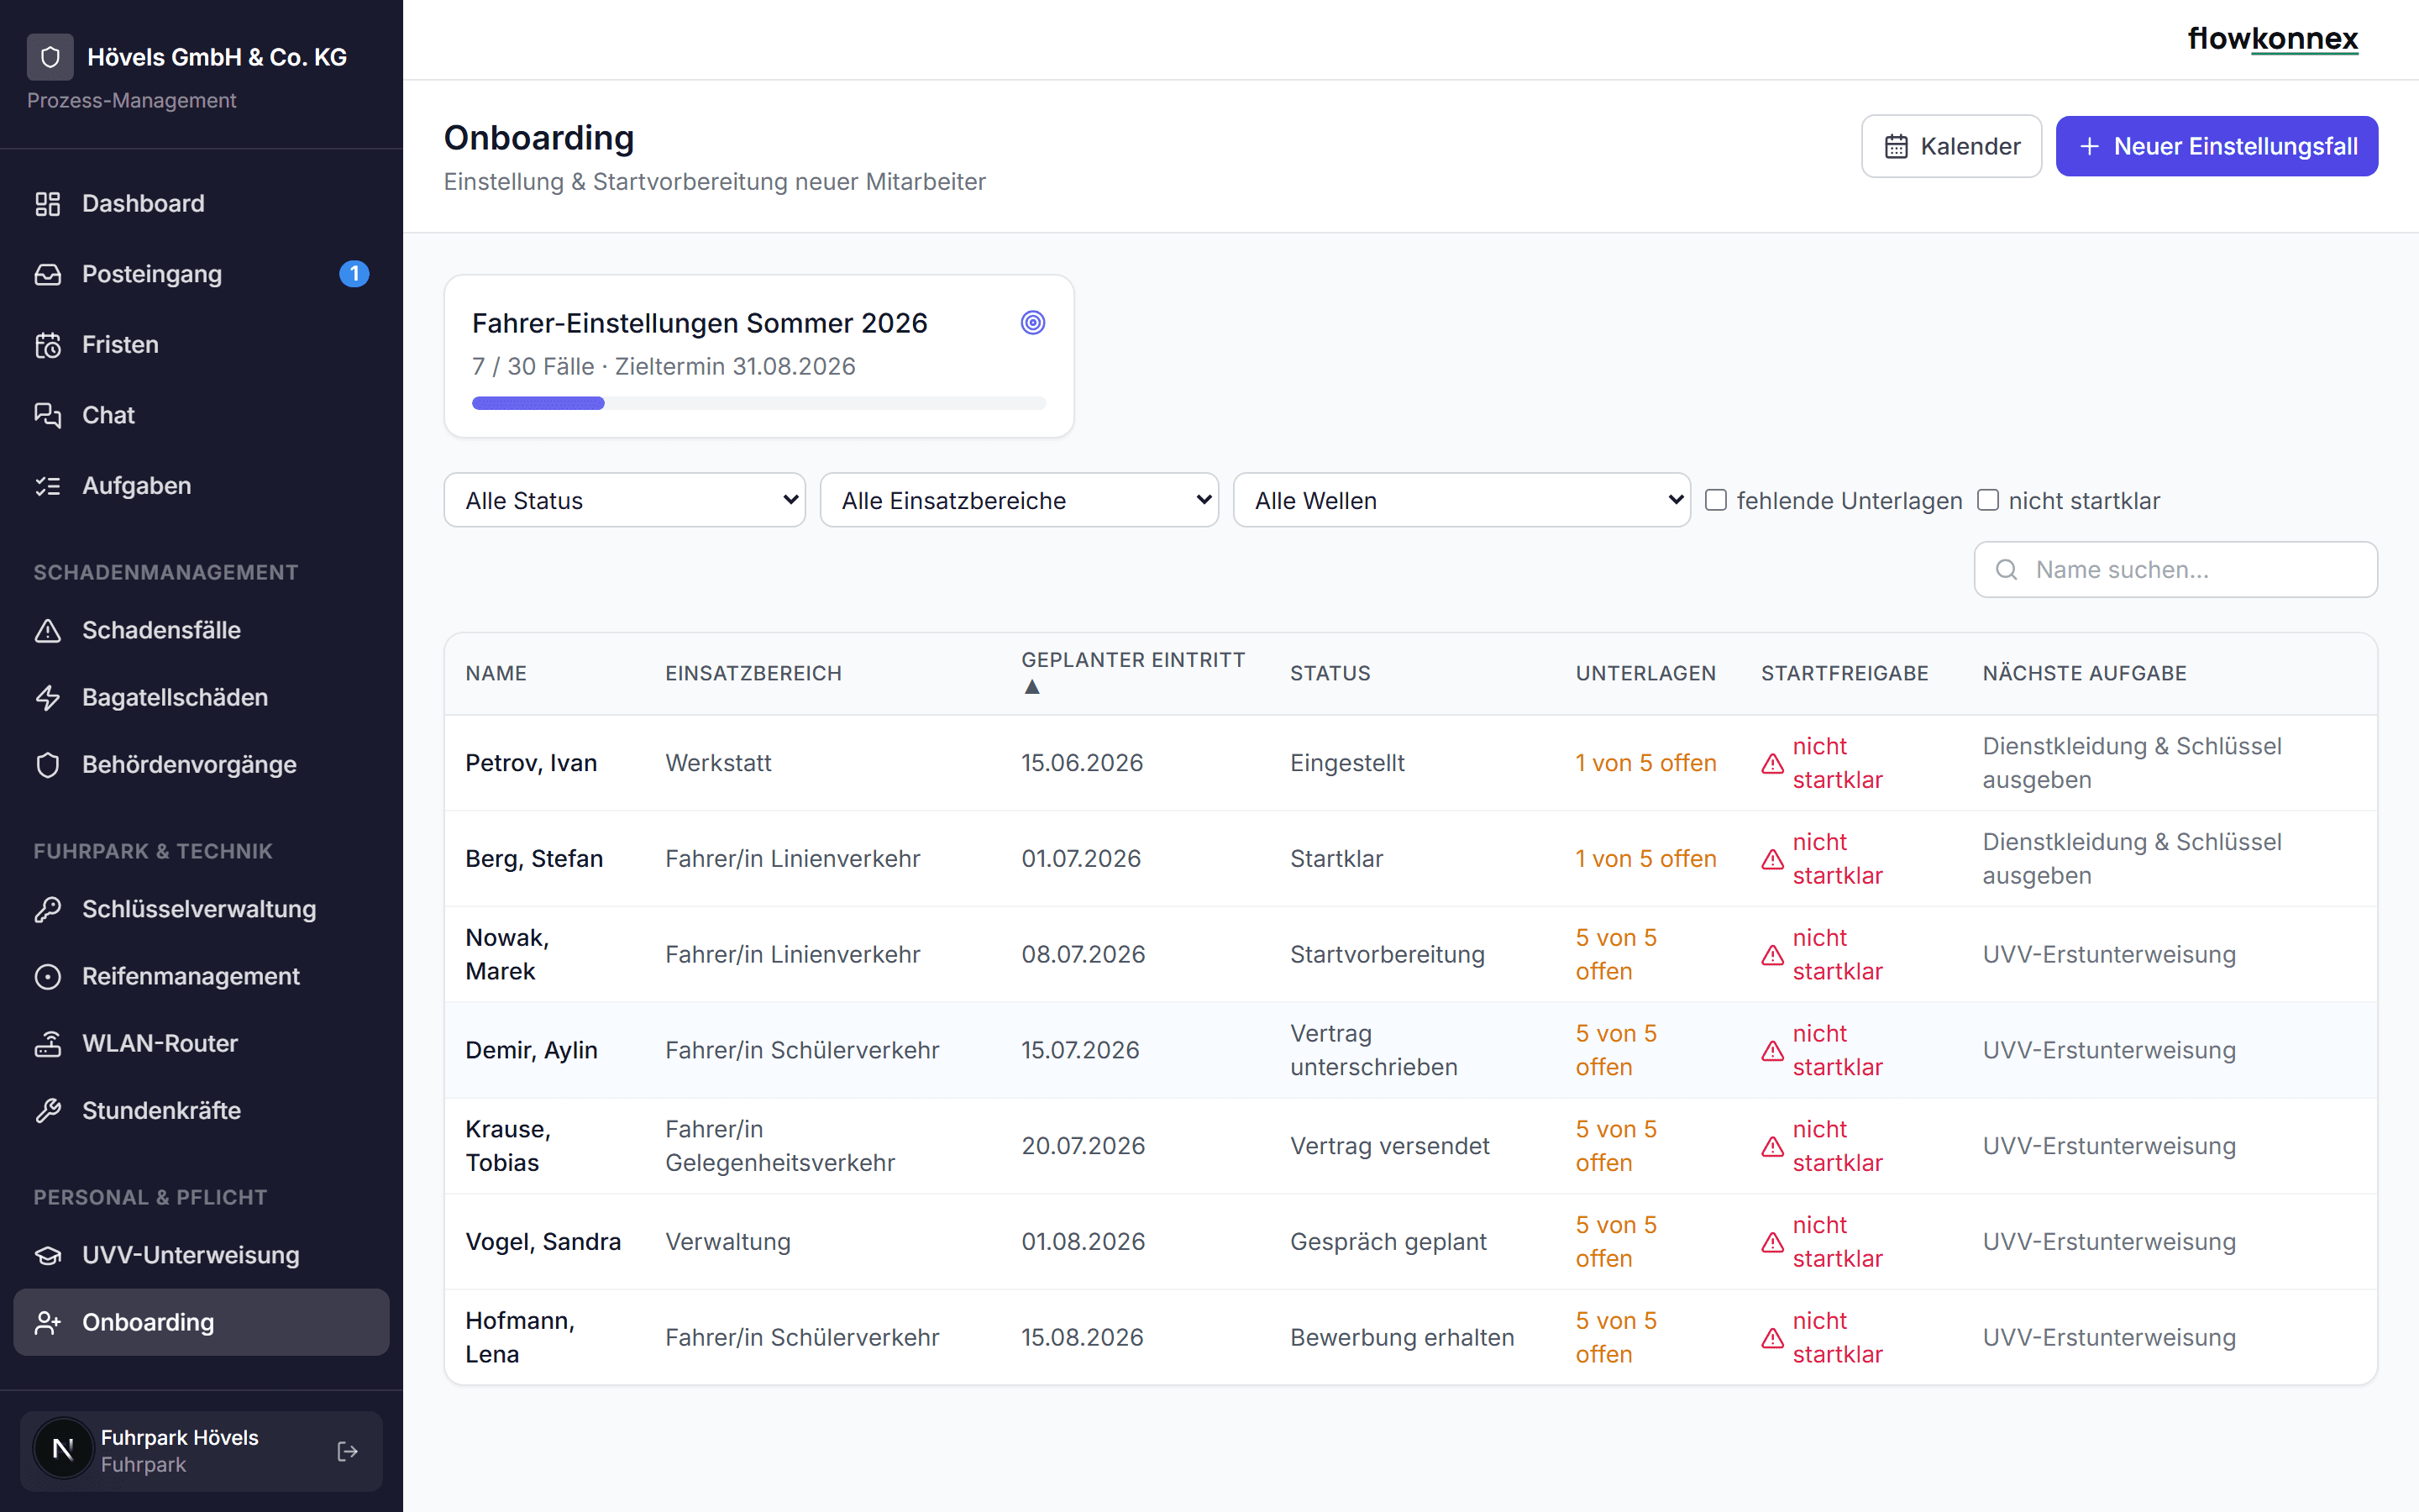Click 'Startvorbereitung' status cell
Screen dimensions: 2419x1512
pos(1388,955)
